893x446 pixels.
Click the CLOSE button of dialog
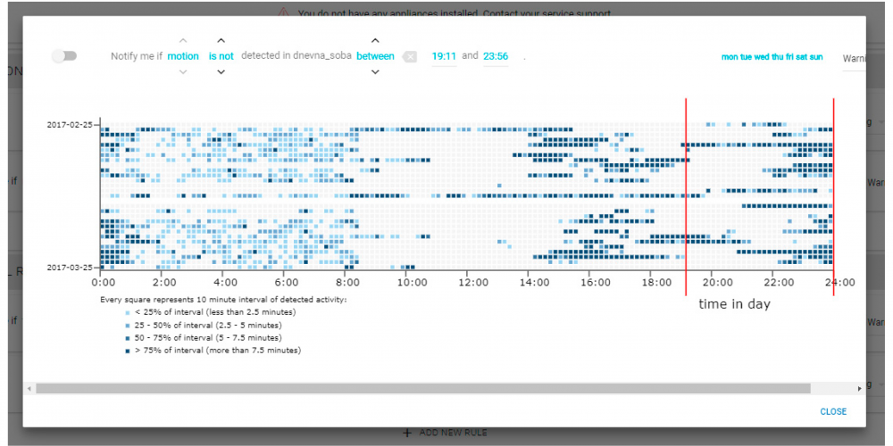pos(833,411)
